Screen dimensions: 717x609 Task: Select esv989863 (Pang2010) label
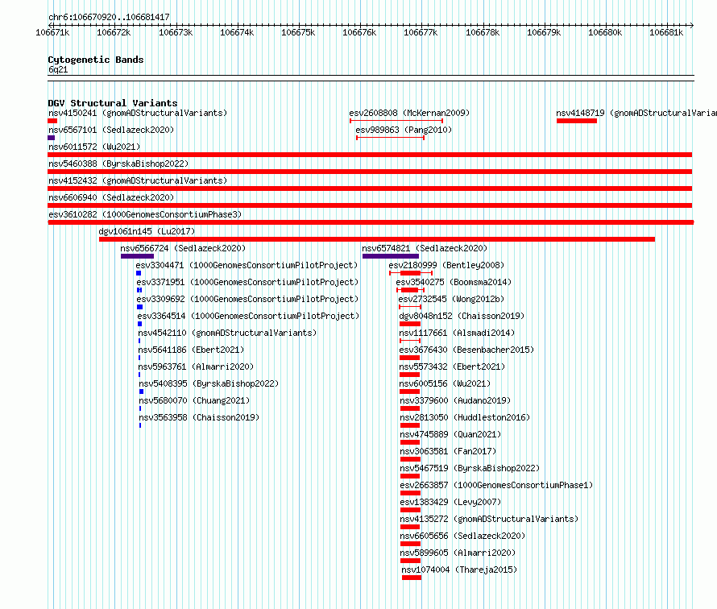(404, 130)
